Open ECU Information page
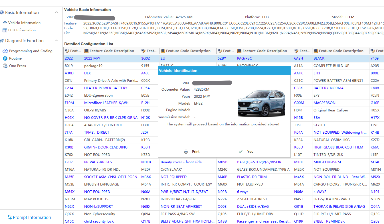 pos(22,30)
